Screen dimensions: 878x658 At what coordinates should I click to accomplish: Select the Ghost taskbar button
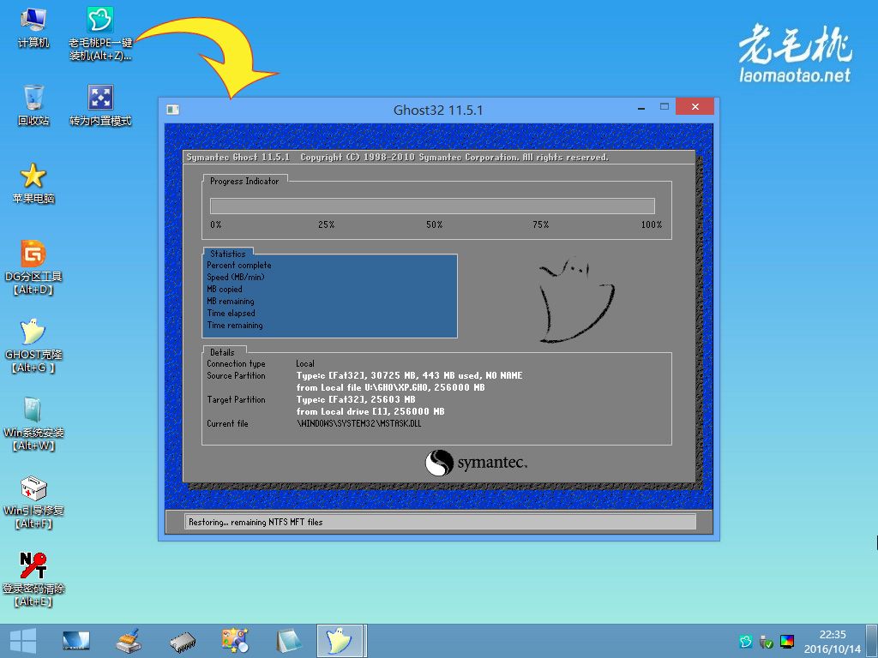tap(340, 640)
